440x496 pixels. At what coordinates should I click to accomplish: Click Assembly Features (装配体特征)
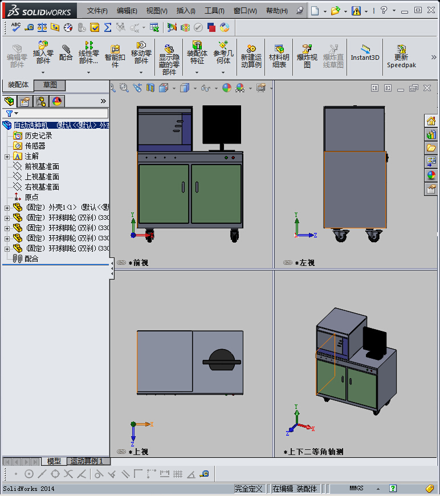197,53
